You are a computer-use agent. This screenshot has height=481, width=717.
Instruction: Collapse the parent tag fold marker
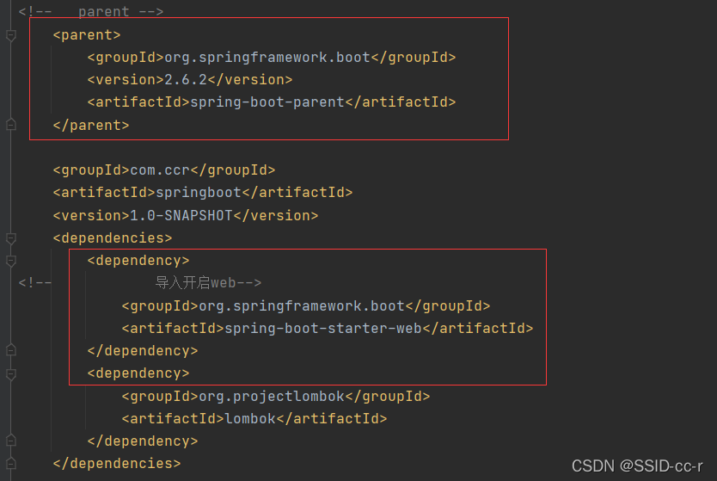pyautogui.click(x=11, y=35)
